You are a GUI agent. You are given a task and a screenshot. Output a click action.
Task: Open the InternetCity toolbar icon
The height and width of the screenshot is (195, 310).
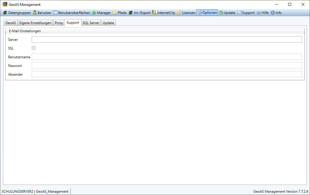[x=154, y=13]
